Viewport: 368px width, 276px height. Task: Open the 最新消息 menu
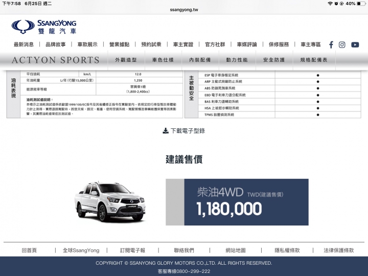click(24, 44)
